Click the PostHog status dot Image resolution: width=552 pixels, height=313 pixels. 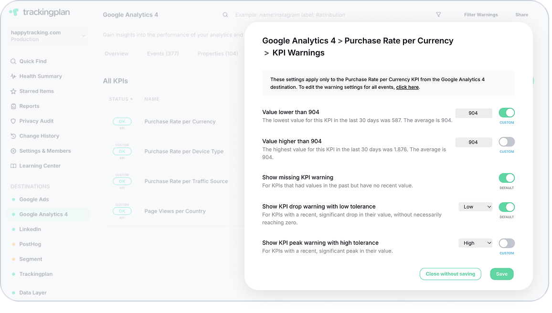13,244
